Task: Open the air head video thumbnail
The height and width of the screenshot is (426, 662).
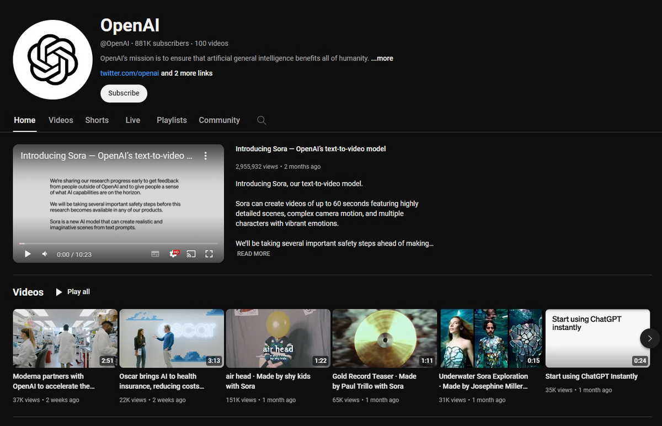Action: pyautogui.click(x=277, y=338)
